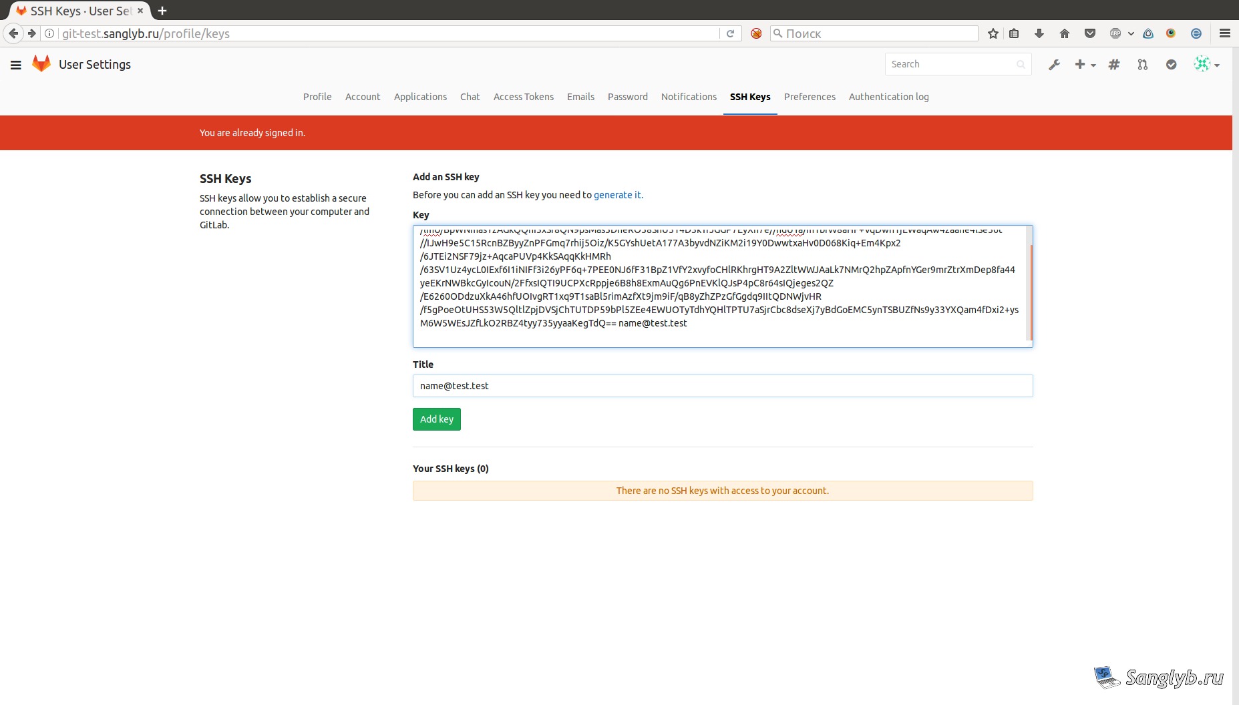Image resolution: width=1239 pixels, height=705 pixels.
Task: Open the Chat settings tab
Action: click(470, 97)
